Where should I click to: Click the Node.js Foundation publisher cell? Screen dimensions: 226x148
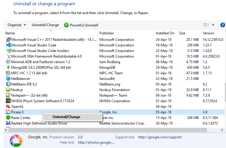pos(115,90)
